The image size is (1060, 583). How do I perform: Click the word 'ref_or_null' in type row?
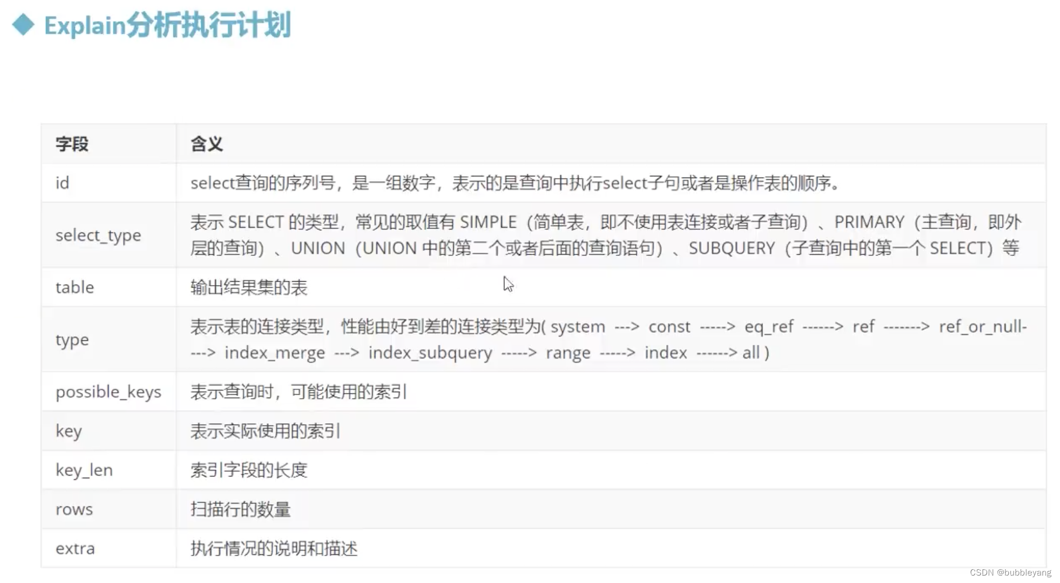pos(980,326)
